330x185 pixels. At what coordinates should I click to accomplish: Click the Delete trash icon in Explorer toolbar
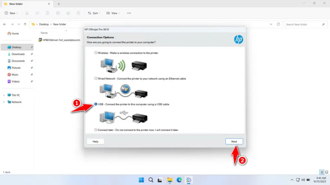click(x=78, y=13)
